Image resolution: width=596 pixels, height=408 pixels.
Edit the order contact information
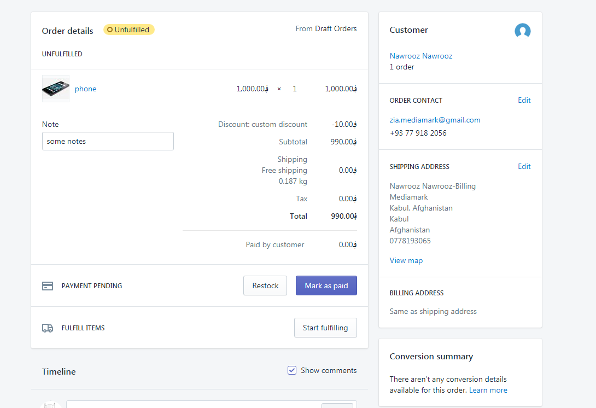(524, 100)
